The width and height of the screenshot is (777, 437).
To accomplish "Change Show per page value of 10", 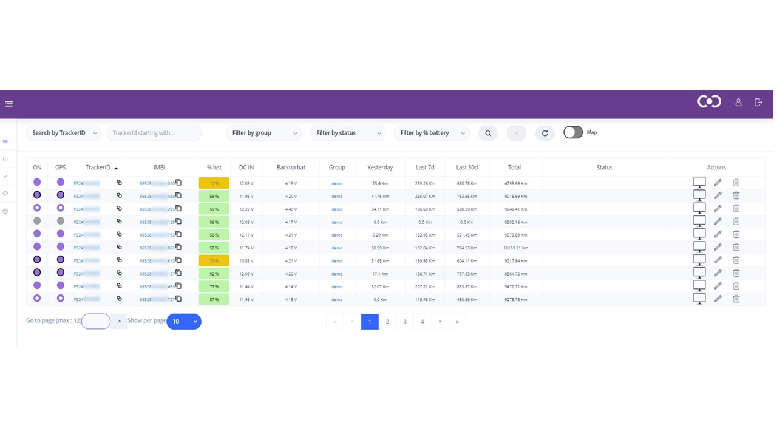I will (x=183, y=322).
